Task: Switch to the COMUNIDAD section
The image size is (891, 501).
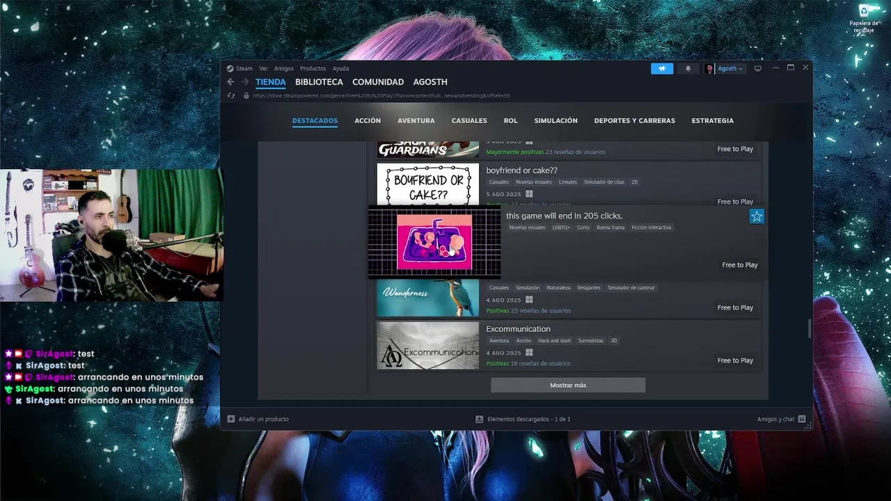Action: point(378,82)
